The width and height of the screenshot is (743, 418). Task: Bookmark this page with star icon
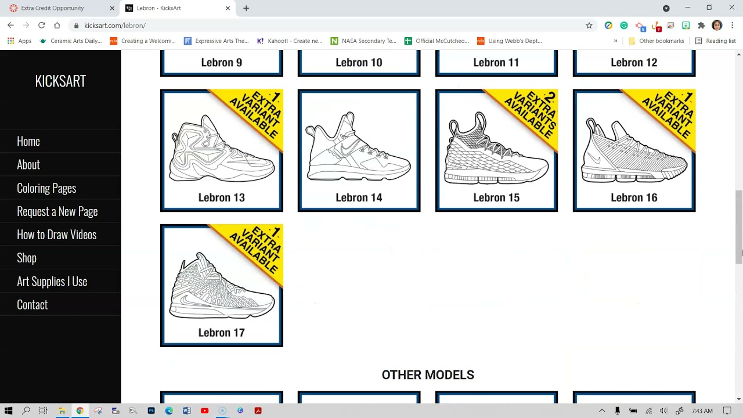(589, 26)
